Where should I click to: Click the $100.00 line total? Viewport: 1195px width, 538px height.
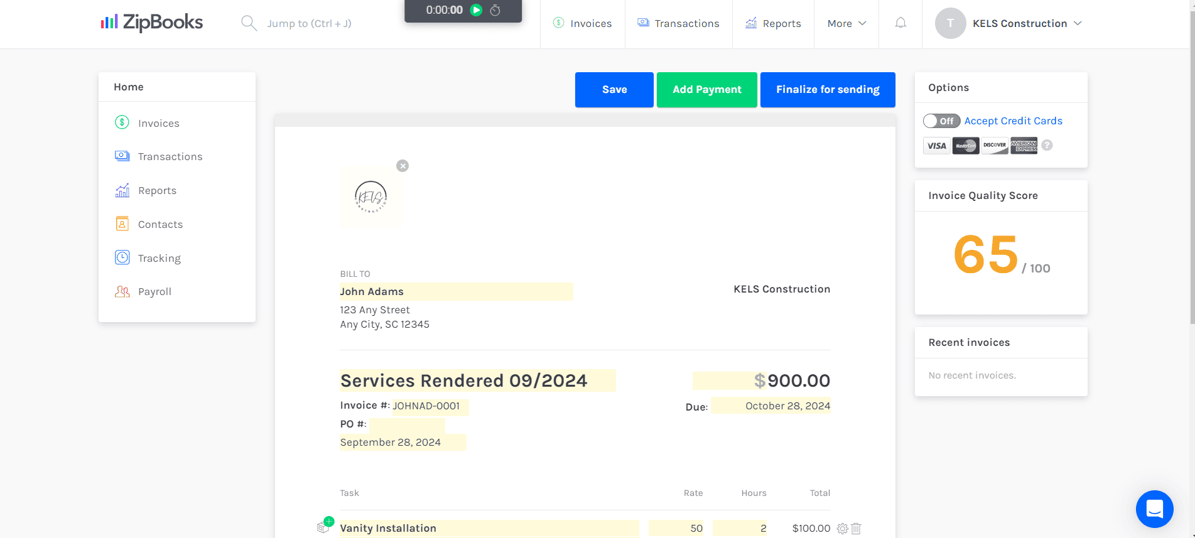(811, 529)
